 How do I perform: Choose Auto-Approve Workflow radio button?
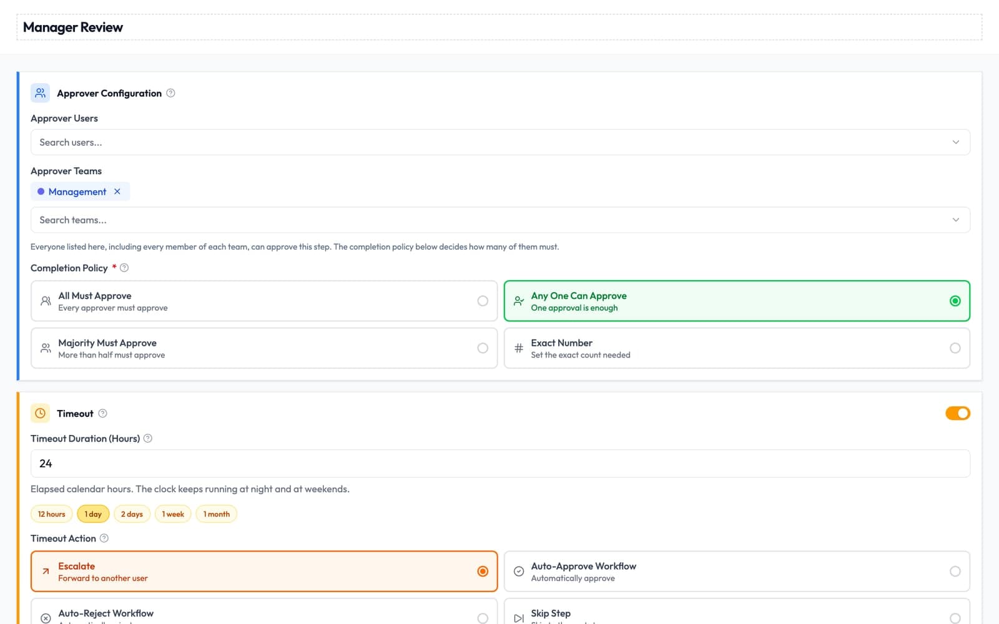(955, 571)
